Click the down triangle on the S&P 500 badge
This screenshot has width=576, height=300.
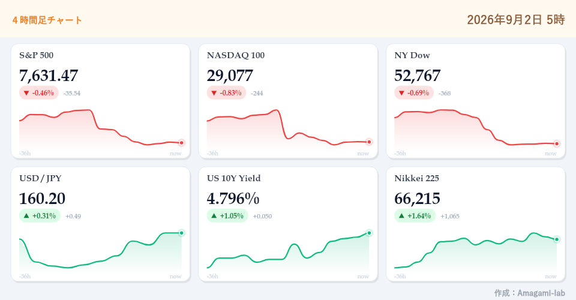click(26, 93)
